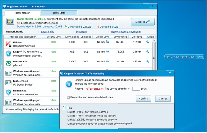Viewport: 207px width, 133px height.
Task: Click the Kingsoft PC Doctor Real-time shield icon
Action: click(8, 54)
